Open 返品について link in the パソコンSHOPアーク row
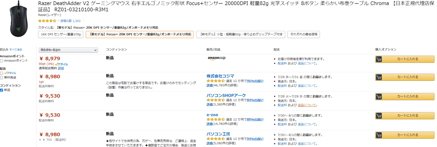This screenshot has height=147, width=437. pyautogui.click(x=307, y=105)
